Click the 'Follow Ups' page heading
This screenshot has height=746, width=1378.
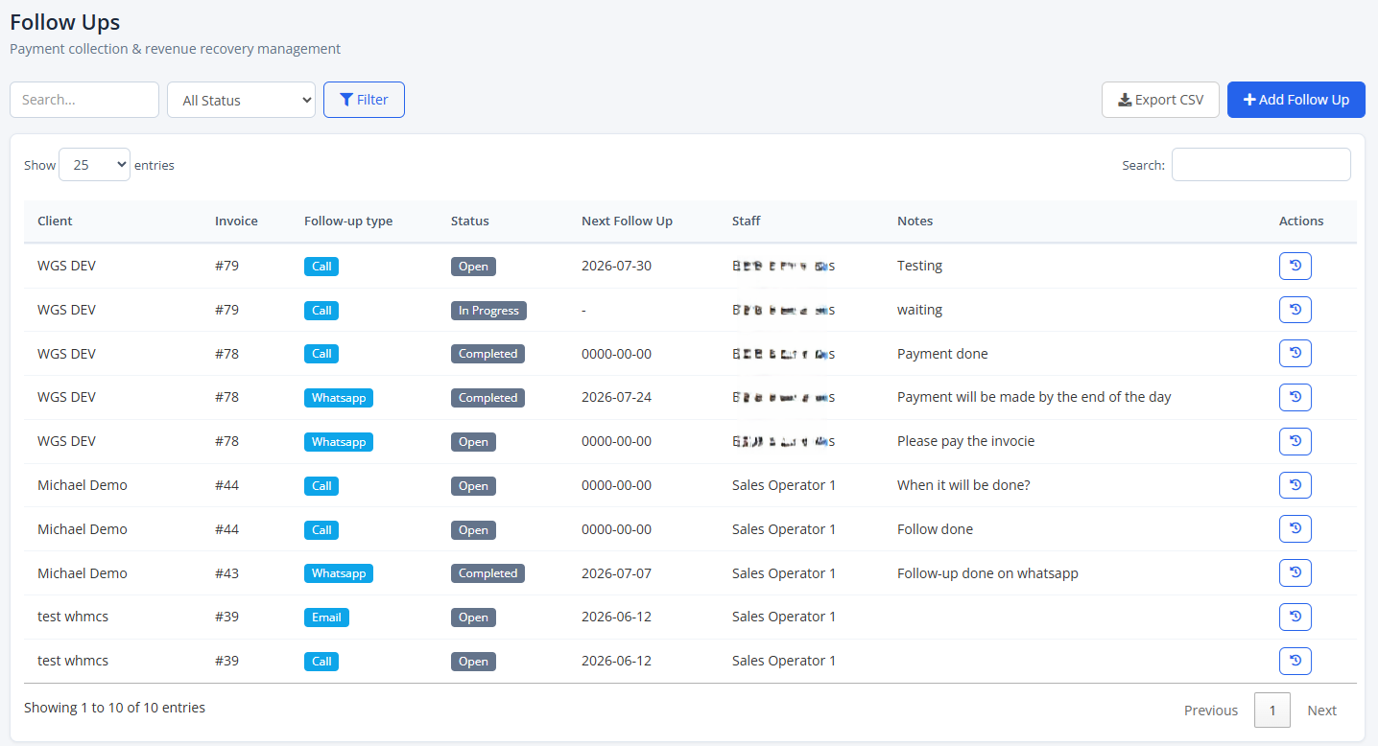click(65, 22)
